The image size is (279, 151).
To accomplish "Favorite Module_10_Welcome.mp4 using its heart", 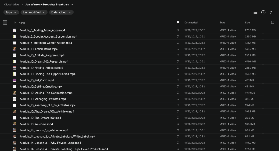I will tap(178, 124).
